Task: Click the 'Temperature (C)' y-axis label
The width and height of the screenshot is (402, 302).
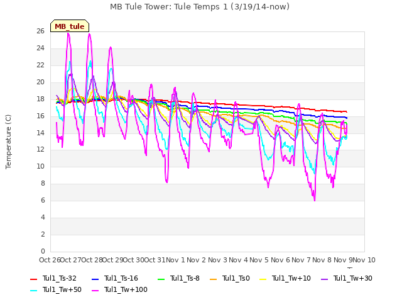Action: pyautogui.click(x=8, y=142)
